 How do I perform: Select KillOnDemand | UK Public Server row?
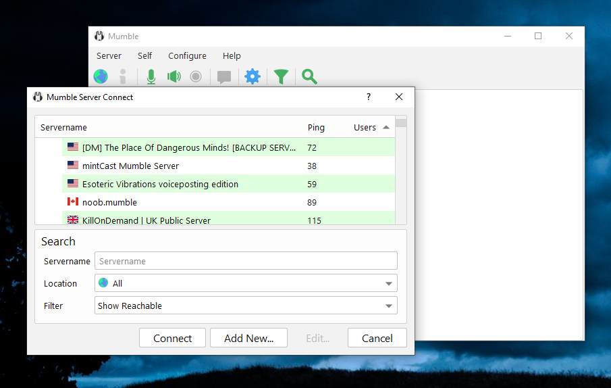coord(228,218)
